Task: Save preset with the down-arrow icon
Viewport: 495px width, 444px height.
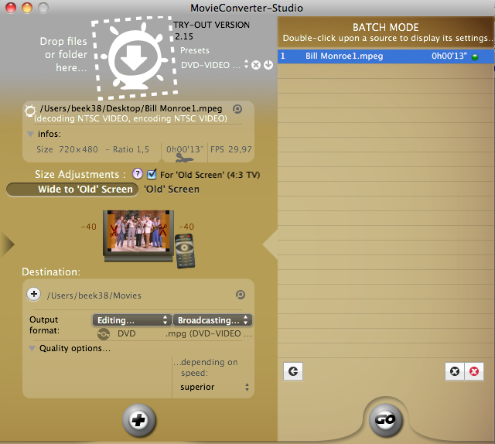Action: (268, 65)
